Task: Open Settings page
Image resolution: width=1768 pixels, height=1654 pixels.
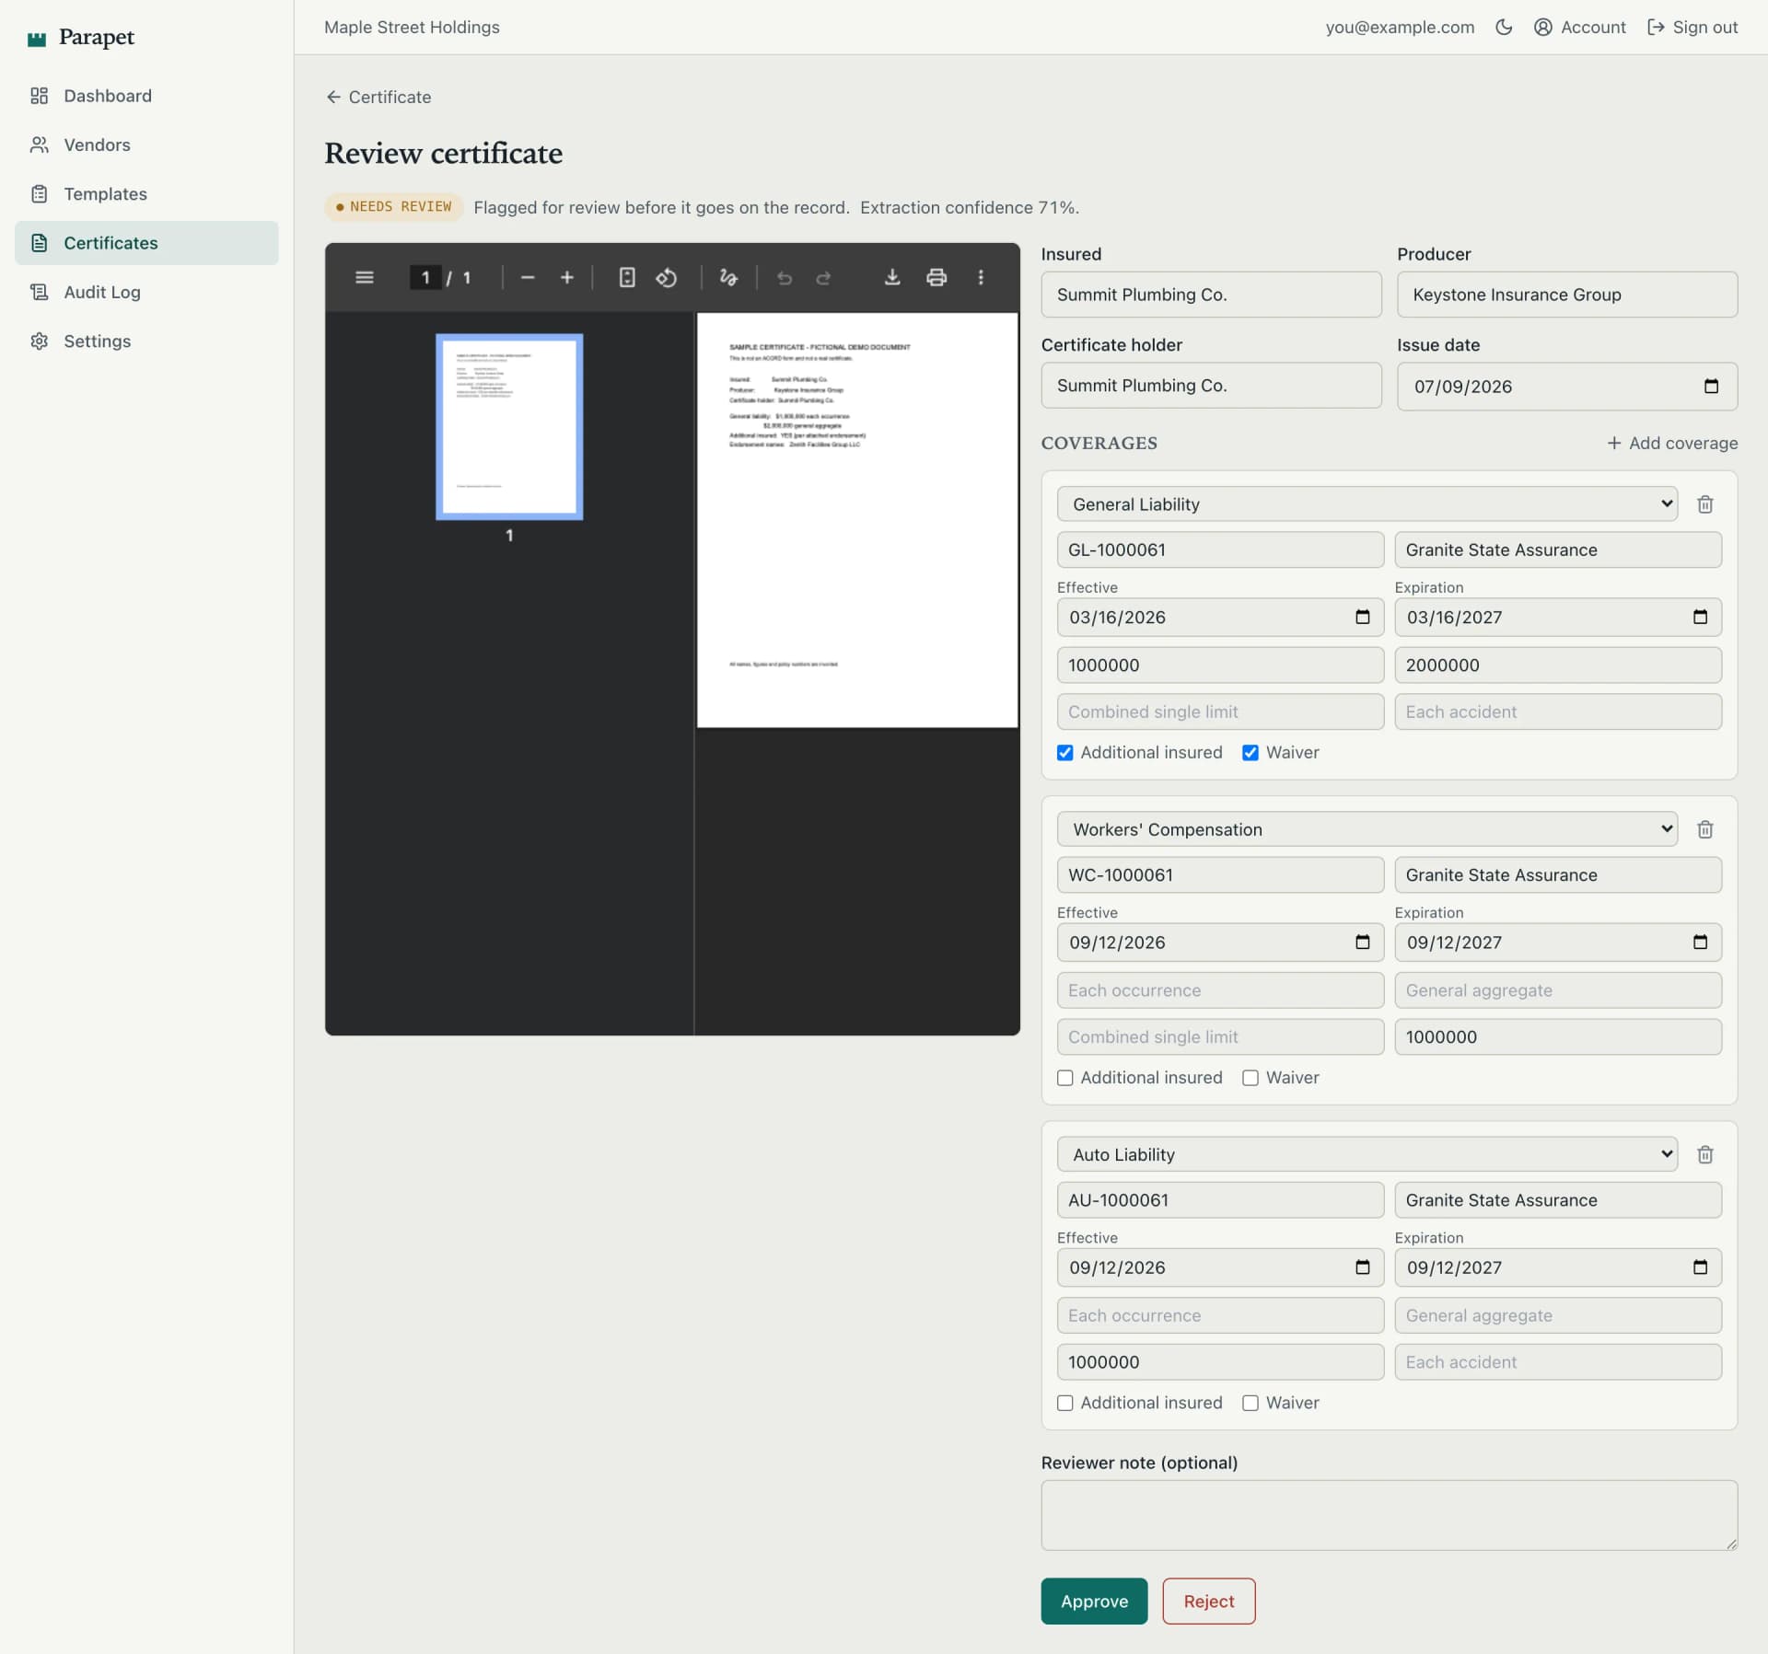Action: click(x=146, y=341)
